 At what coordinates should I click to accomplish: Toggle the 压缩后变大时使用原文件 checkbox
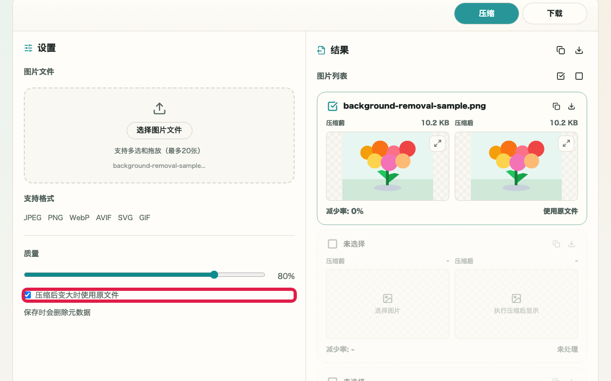tap(28, 295)
